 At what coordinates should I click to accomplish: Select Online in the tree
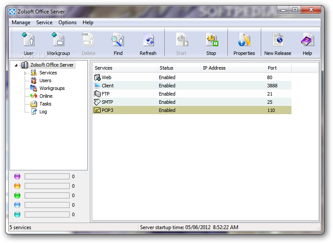(46, 96)
